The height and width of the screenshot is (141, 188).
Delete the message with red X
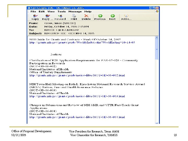coord(86,17)
